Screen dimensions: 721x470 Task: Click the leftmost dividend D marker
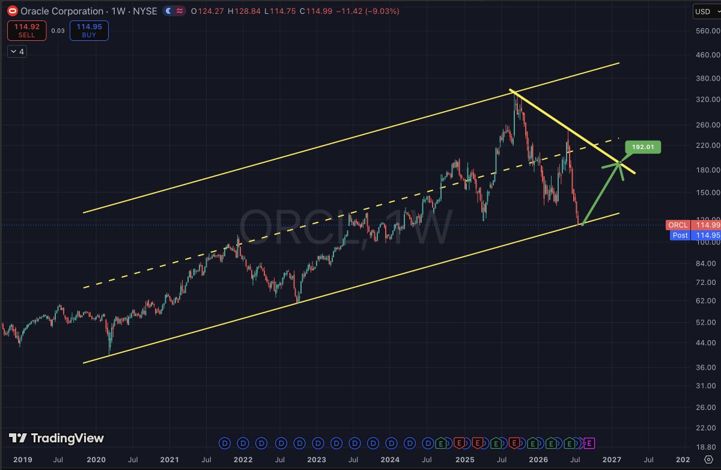coord(225,444)
